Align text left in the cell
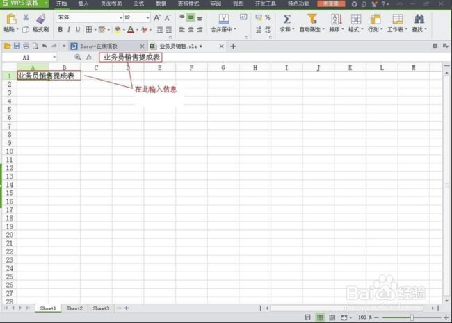This screenshot has height=323, width=452. click(182, 29)
